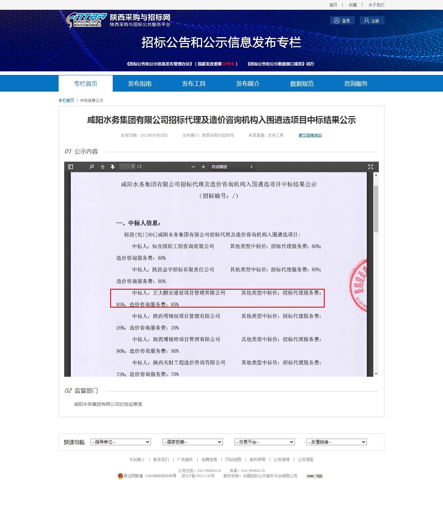Open the 交易平台 dropdown
The width and height of the screenshot is (443, 512).
[264, 442]
